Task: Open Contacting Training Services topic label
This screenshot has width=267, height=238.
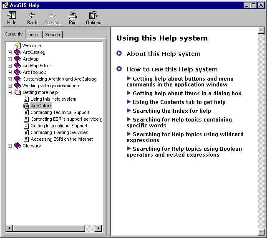Action: pos(59,132)
